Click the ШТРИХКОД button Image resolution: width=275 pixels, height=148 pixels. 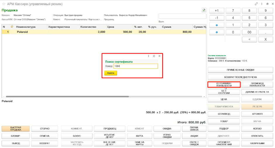pyautogui.click(x=224, y=114)
